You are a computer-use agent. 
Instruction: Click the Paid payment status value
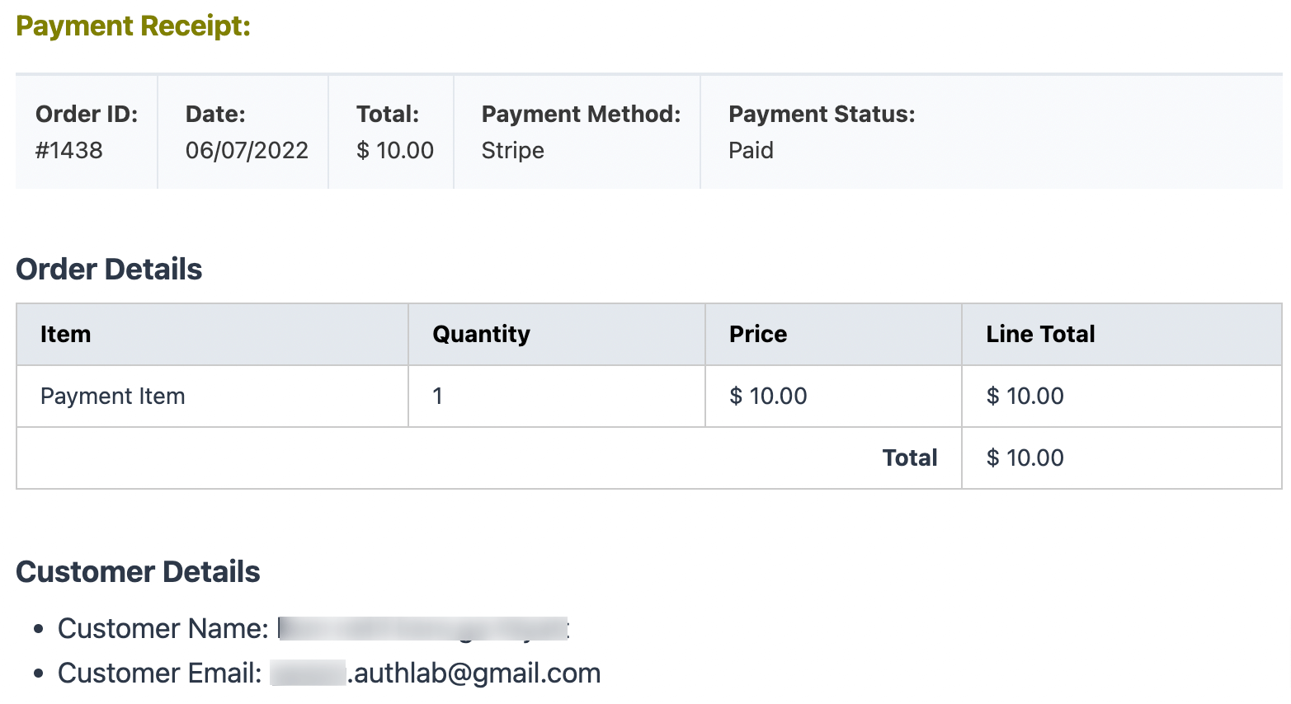[751, 150]
